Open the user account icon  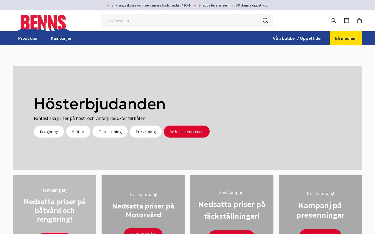333,21
